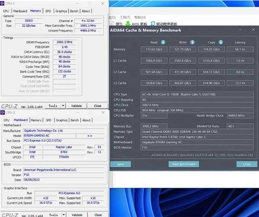Expand Tools dropdown arrow in lower CPU-Z window
Image resolution: width=259 pixels, height=217 pixels.
tap(63, 214)
